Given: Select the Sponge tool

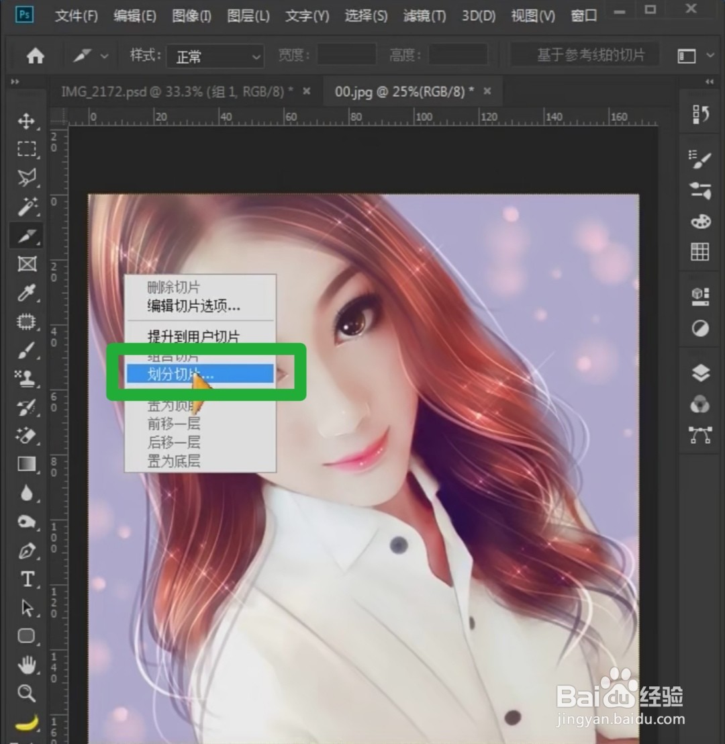Looking at the screenshot, I should [x=26, y=522].
